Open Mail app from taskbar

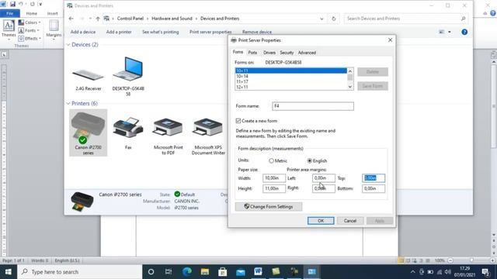pos(241,272)
